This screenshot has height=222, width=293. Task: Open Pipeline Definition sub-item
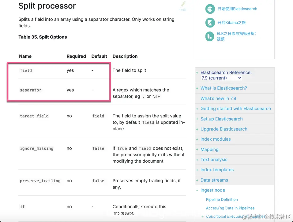point(222,199)
